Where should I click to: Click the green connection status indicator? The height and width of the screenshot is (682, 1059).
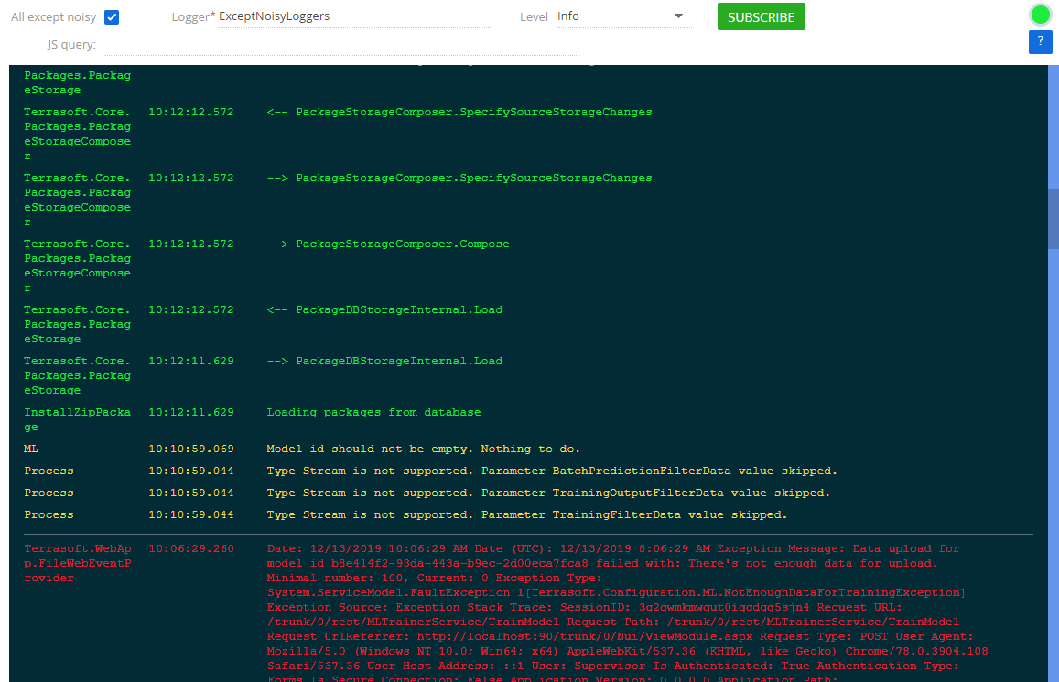pyautogui.click(x=1041, y=13)
